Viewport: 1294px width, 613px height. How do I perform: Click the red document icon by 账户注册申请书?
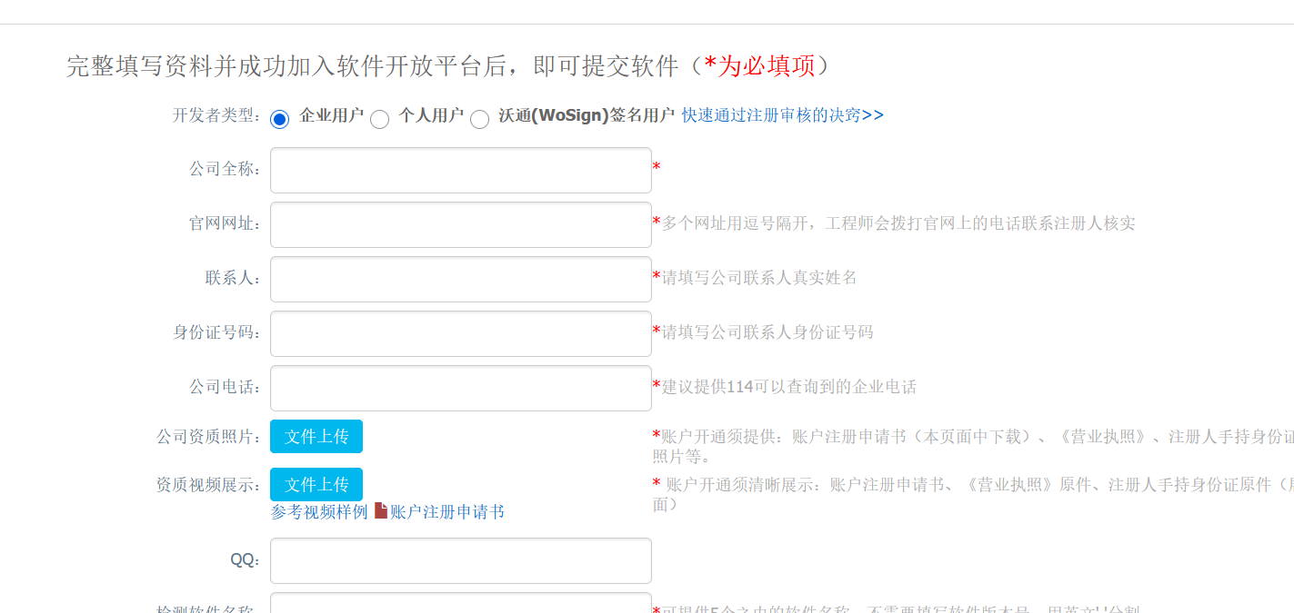[x=381, y=510]
